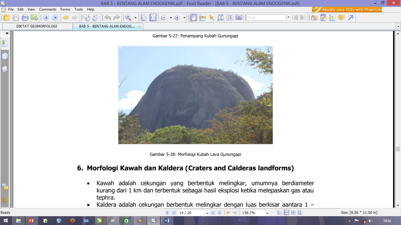Viewport: 401px width, 225px height.
Task: Open the Comments menu
Action: pyautogui.click(x=48, y=9)
